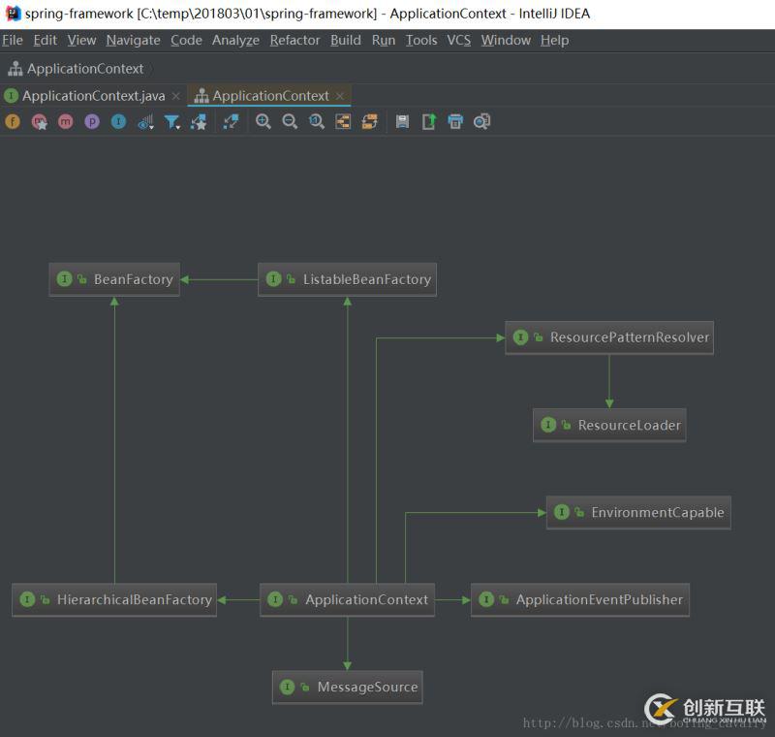The image size is (775, 737).
Task: Open the File menu
Action: [13, 40]
